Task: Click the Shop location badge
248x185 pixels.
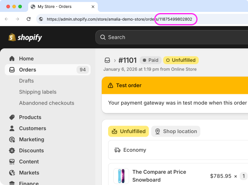Action: [176, 131]
